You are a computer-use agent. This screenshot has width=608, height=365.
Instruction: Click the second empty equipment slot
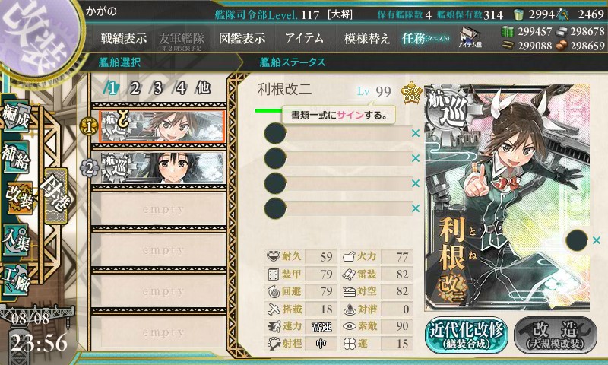click(338, 158)
